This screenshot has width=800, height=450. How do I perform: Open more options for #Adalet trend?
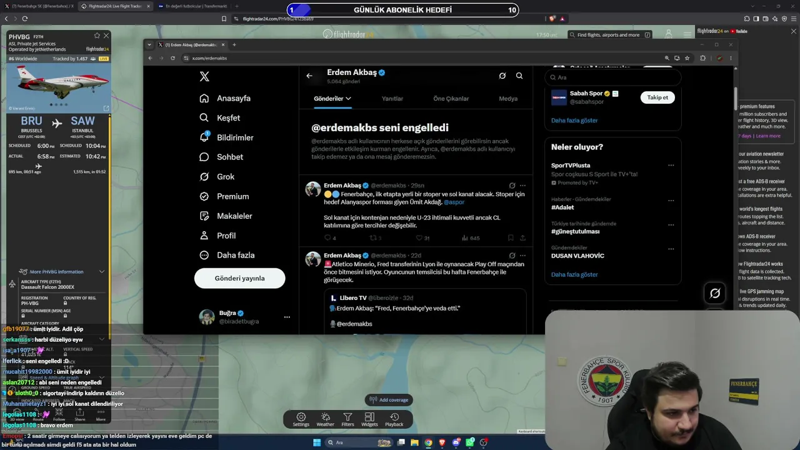(x=671, y=201)
